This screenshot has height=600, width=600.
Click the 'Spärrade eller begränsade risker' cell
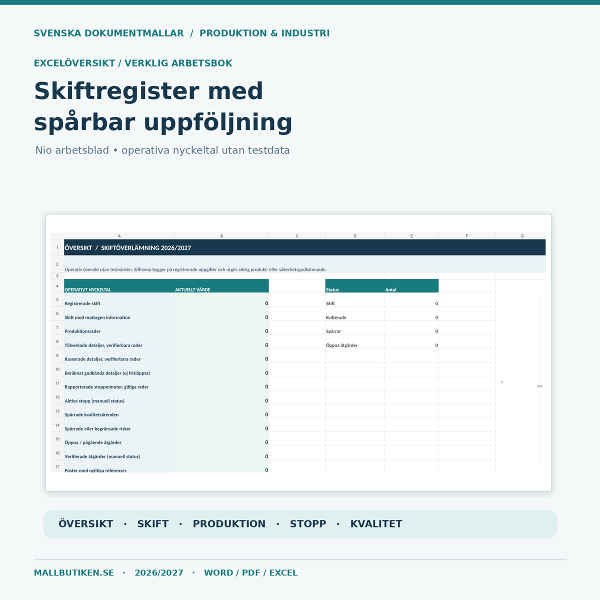click(x=119, y=425)
